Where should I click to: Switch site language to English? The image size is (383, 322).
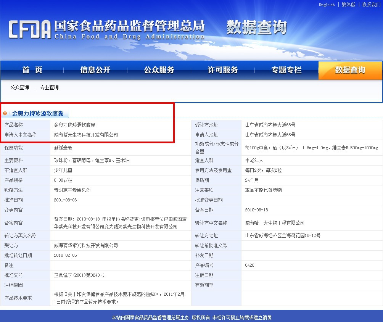click(327, 5)
